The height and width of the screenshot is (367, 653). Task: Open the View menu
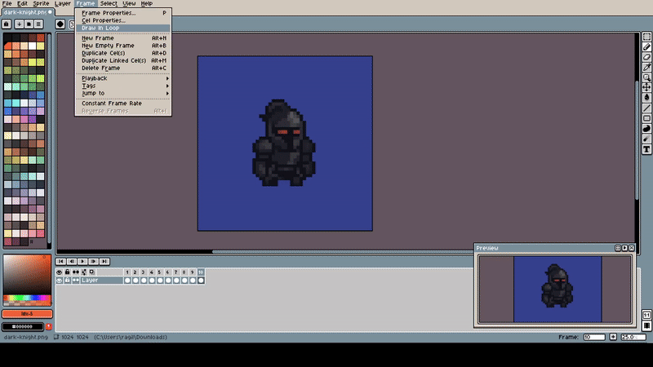pyautogui.click(x=129, y=3)
